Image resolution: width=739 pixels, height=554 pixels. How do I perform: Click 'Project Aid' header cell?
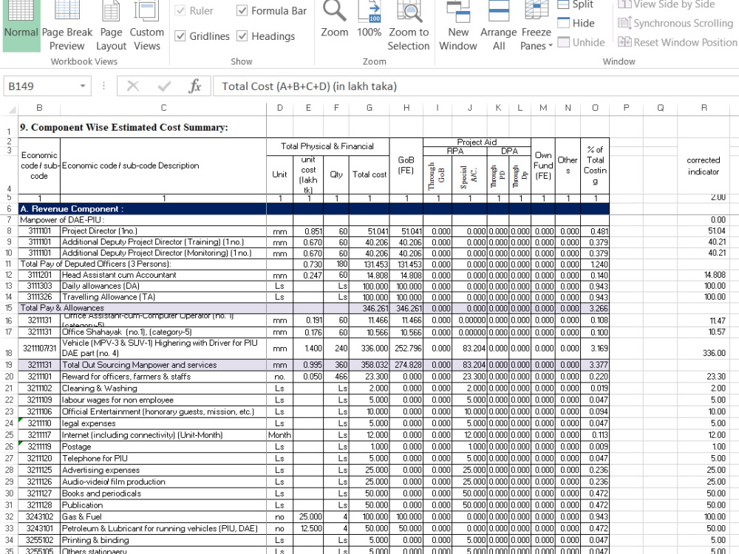[477, 142]
